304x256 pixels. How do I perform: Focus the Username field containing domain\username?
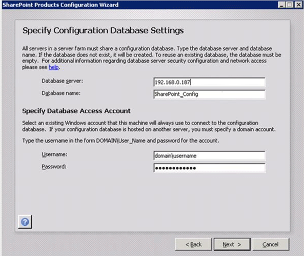[x=209, y=155]
